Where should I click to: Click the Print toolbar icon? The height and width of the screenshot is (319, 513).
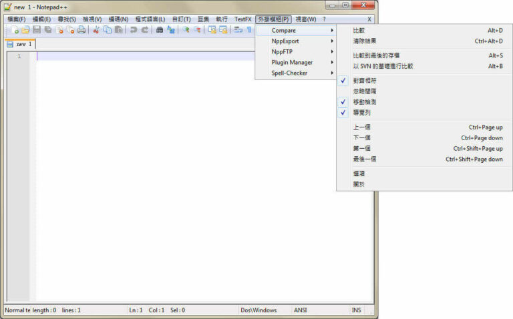click(x=81, y=30)
